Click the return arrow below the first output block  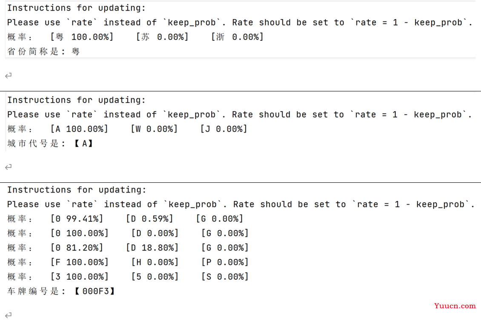pyautogui.click(x=8, y=75)
